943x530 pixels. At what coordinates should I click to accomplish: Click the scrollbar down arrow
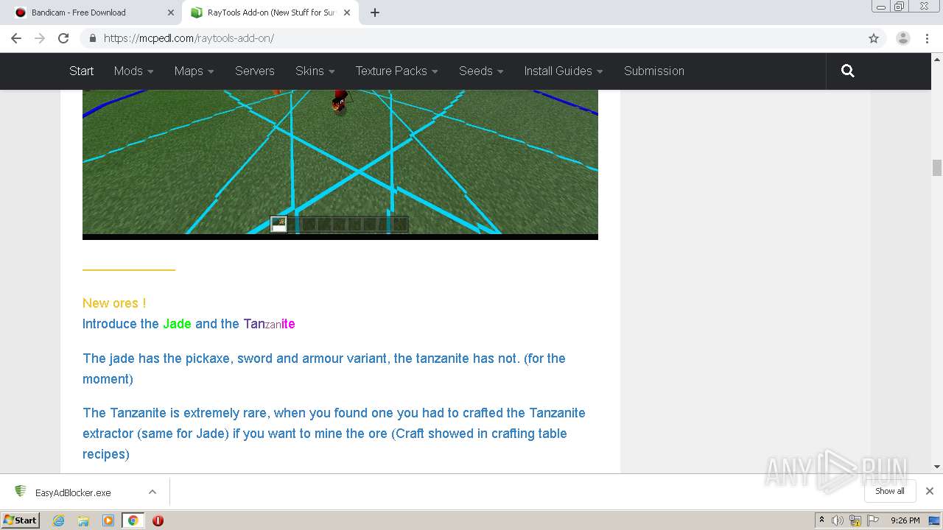coord(937,467)
